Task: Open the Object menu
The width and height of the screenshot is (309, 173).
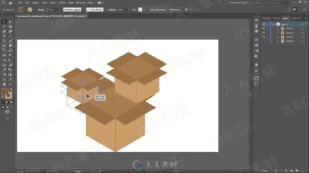Action: 35,3
